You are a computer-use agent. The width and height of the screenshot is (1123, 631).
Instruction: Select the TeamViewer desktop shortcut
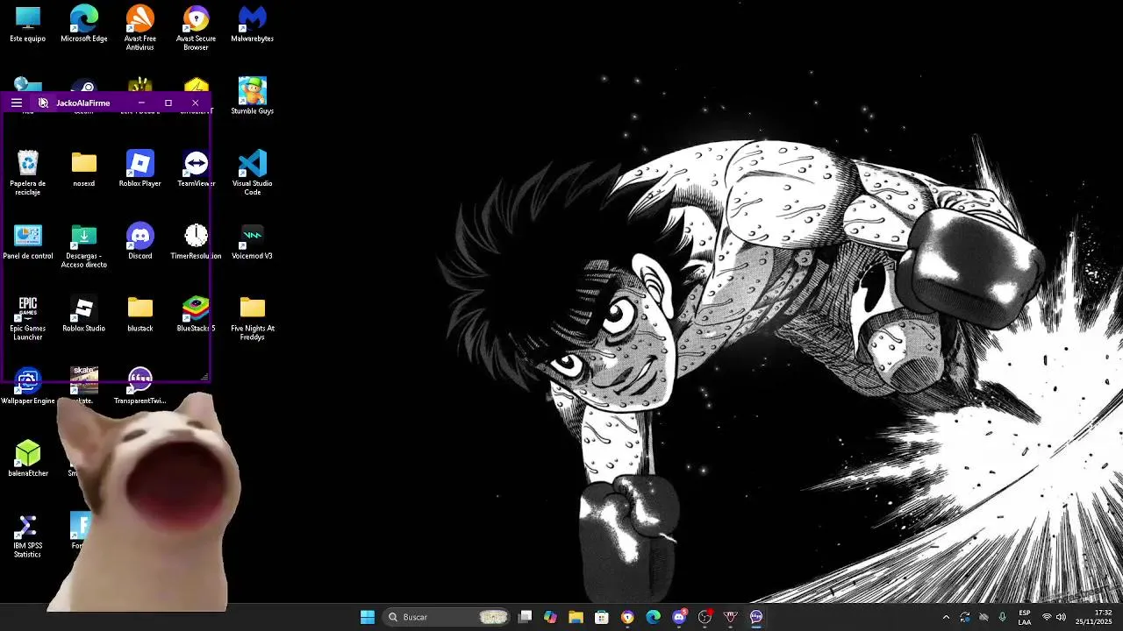196,169
